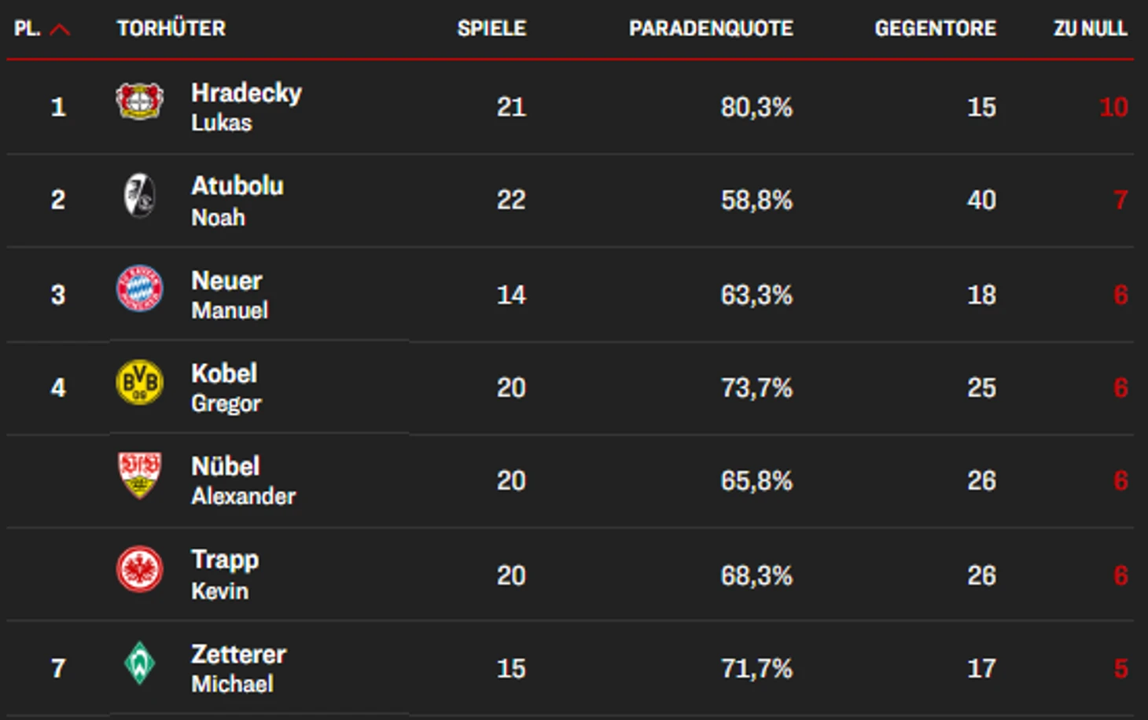The image size is (1148, 720).
Task: Open Nübel Alexander player page
Action: click(244, 480)
